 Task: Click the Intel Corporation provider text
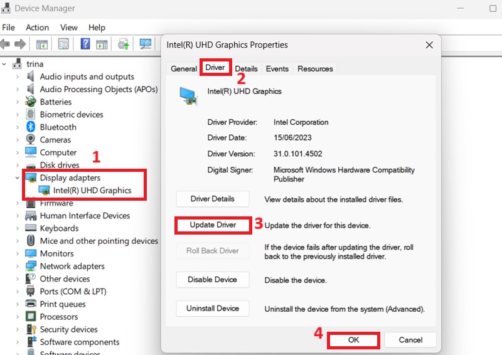click(x=301, y=122)
